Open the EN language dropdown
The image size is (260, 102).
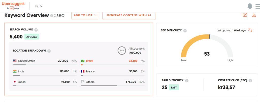[x=39, y=6]
